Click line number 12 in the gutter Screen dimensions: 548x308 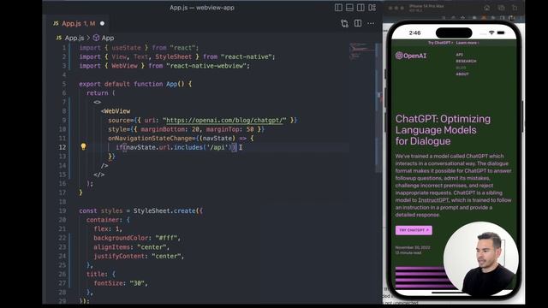pyautogui.click(x=63, y=147)
